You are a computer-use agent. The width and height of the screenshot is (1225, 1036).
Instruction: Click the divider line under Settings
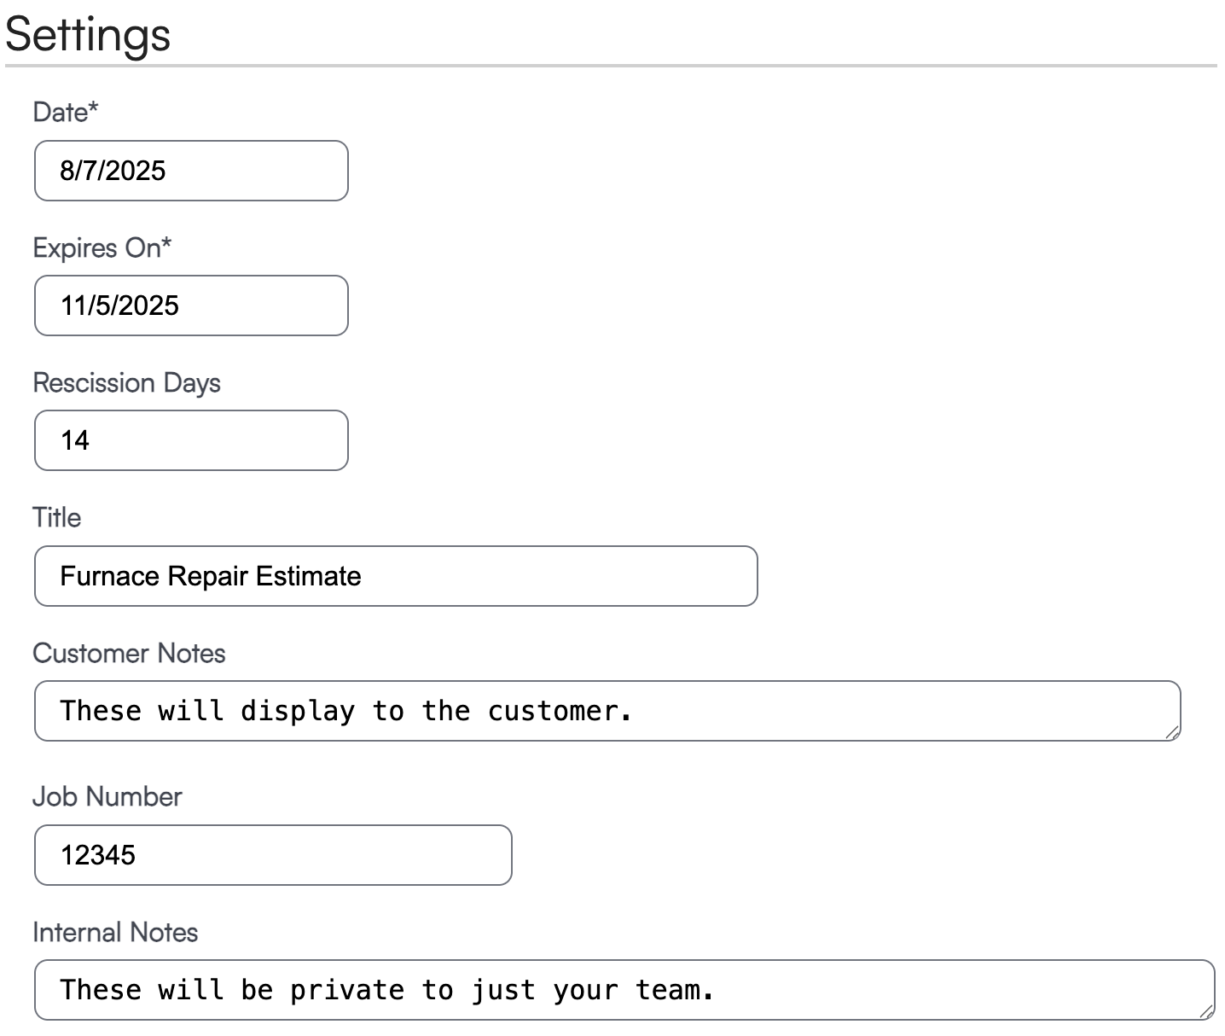pyautogui.click(x=611, y=66)
